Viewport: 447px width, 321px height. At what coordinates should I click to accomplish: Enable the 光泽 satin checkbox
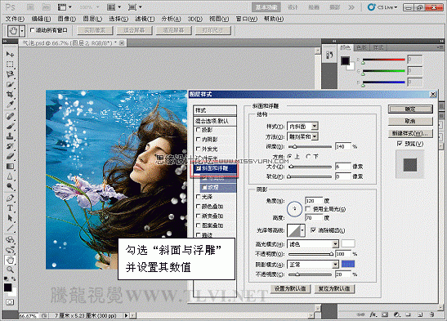pos(199,197)
